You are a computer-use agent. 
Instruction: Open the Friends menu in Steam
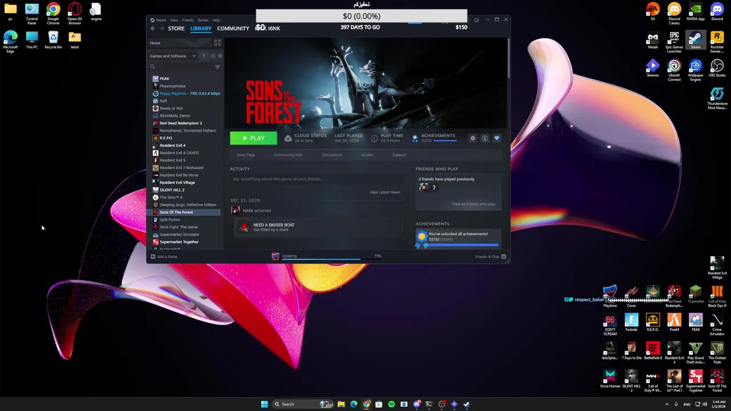tap(187, 20)
